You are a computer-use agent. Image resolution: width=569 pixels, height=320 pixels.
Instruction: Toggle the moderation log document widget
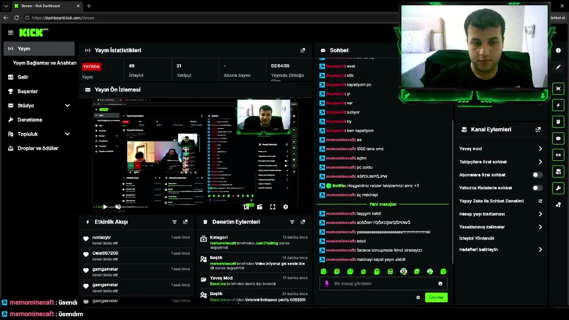558,122
